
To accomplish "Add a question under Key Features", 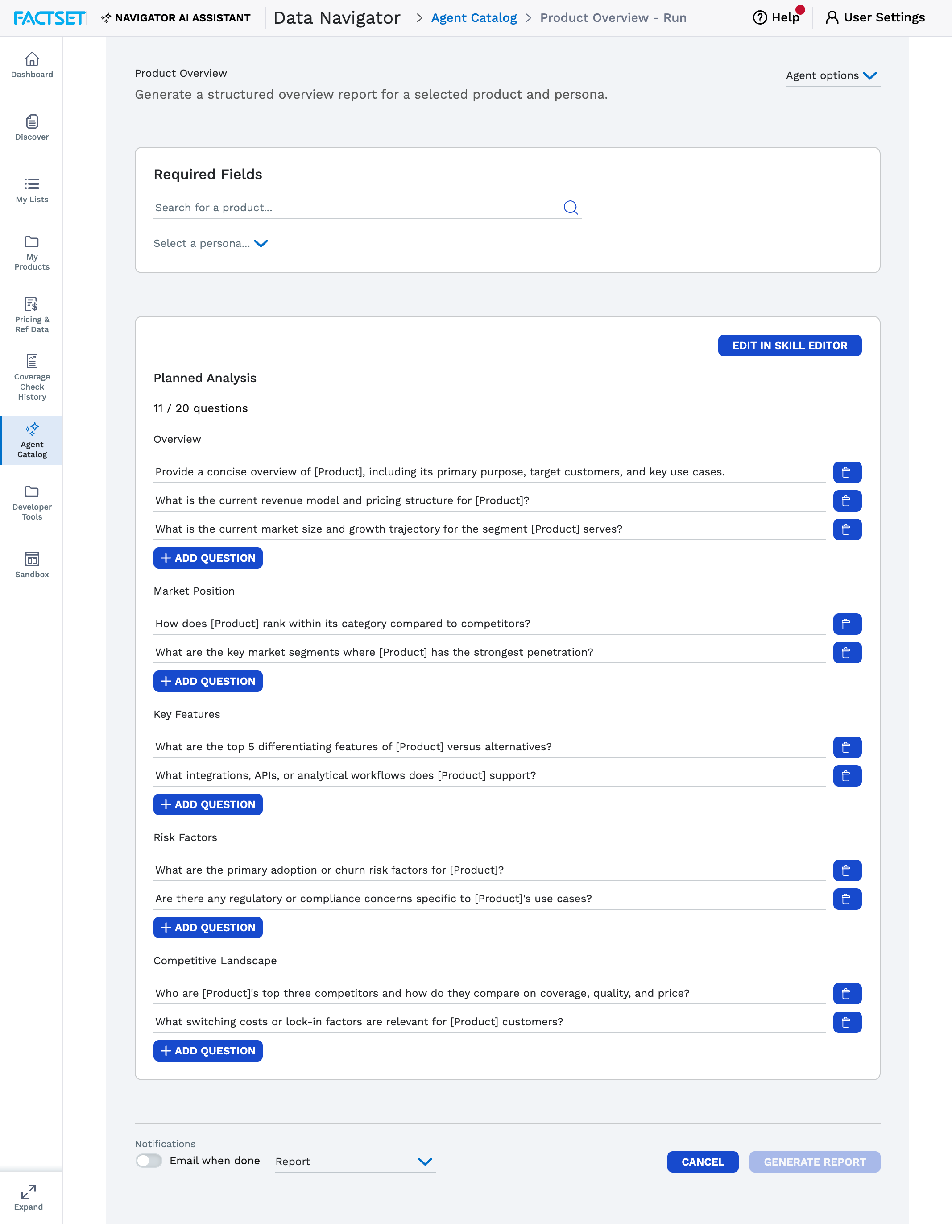I will click(208, 805).
